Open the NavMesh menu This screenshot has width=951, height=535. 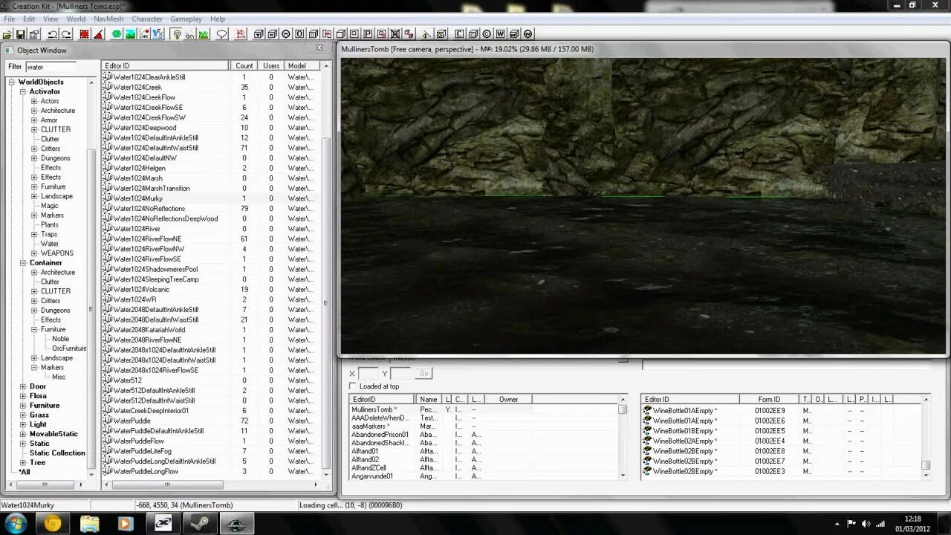coord(108,19)
